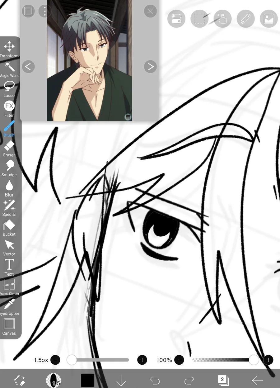The image size is (280, 388).
Task: Select the Smudge tool
Action: click(x=9, y=168)
